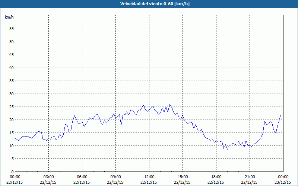Click the 50 value on the vertical axis
Screen dimensions: 298x186
point(12,42)
